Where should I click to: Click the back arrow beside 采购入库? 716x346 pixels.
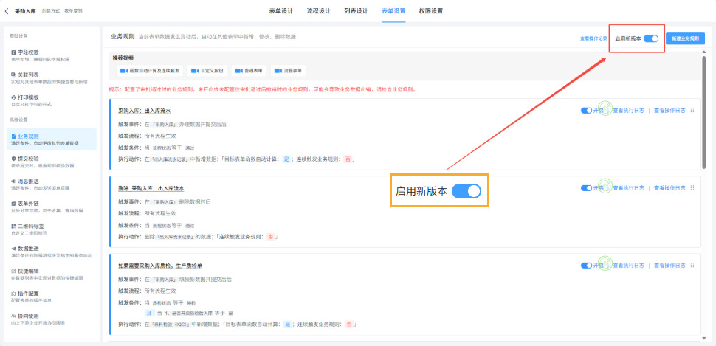[x=7, y=10]
